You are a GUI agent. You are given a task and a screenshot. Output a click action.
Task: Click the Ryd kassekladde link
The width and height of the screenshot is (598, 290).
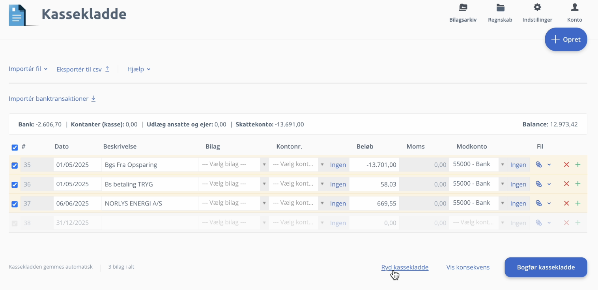pos(405,267)
